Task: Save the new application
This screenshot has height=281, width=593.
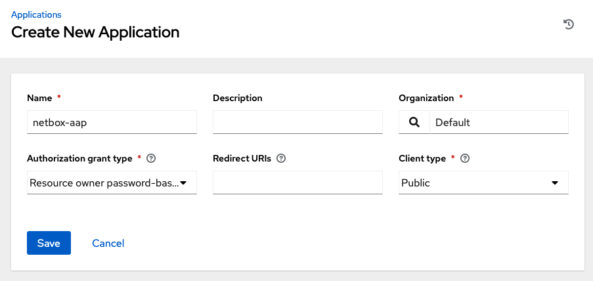Action: [x=49, y=243]
